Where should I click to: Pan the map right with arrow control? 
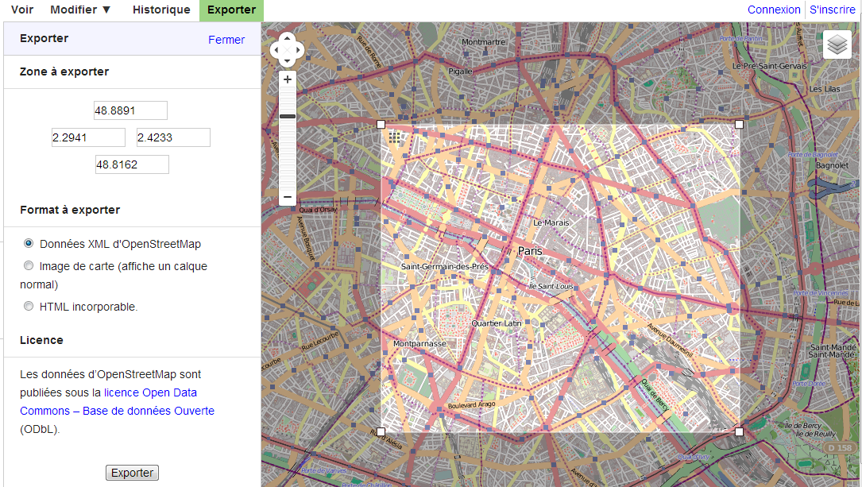point(298,50)
